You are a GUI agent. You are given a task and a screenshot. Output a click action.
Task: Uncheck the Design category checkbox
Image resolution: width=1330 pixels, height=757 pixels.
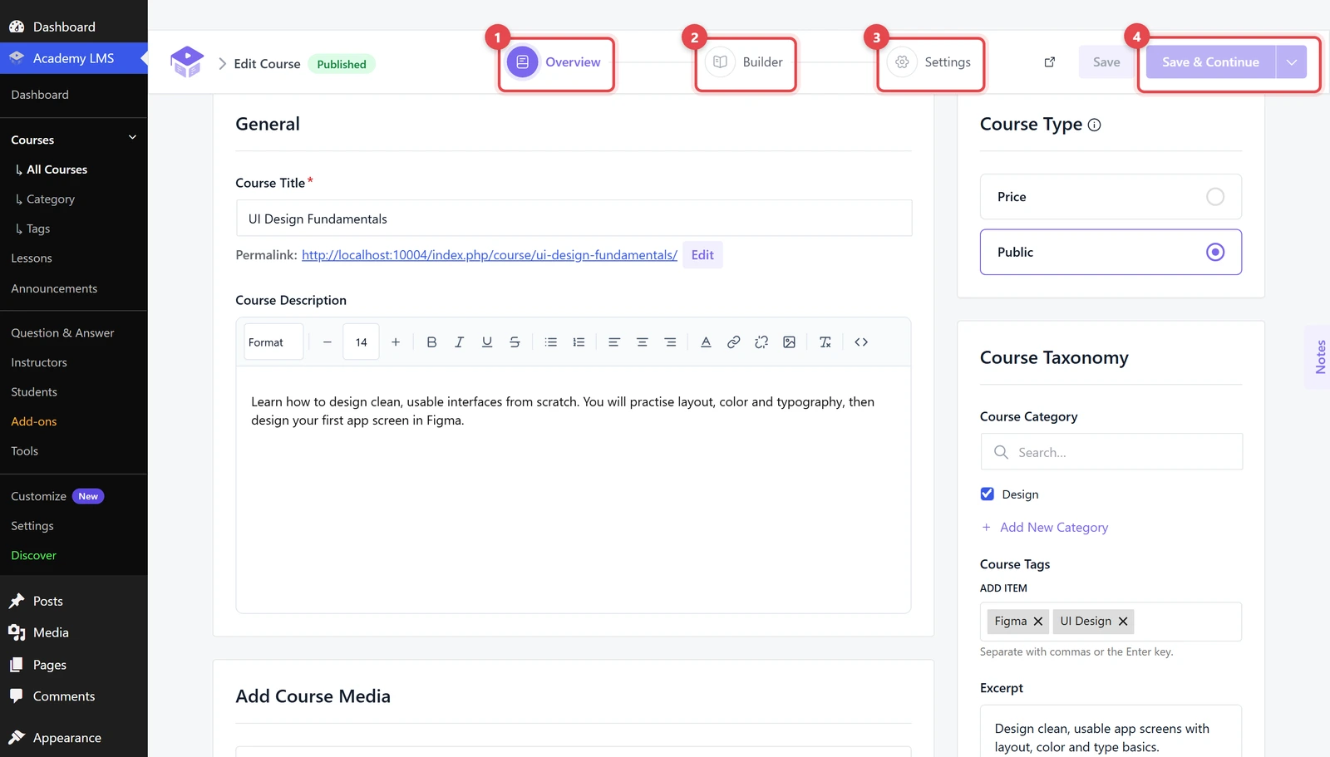[x=988, y=494]
